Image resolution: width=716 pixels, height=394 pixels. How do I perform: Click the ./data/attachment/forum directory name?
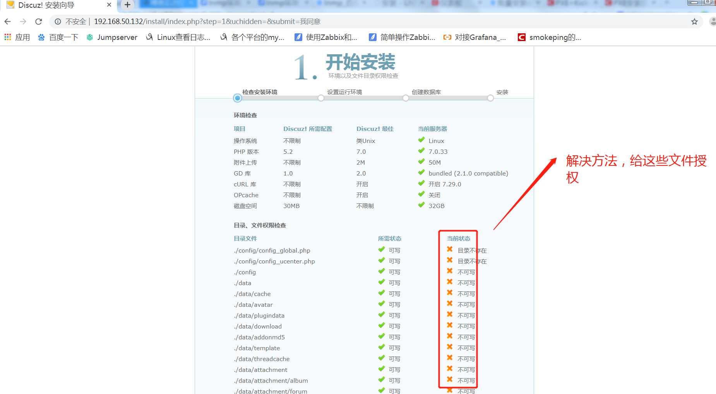[271, 391]
